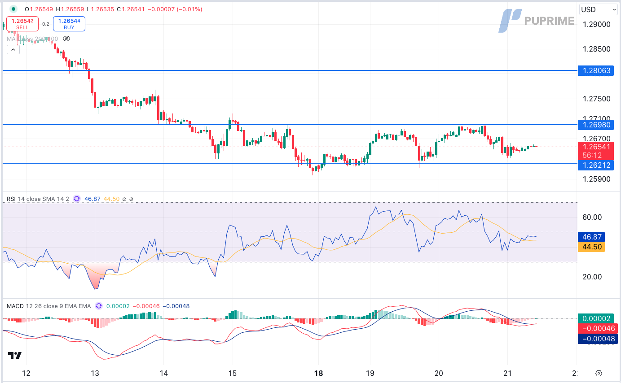The width and height of the screenshot is (621, 383).
Task: Click the 1.29000 price scale label
Action: 597,24
